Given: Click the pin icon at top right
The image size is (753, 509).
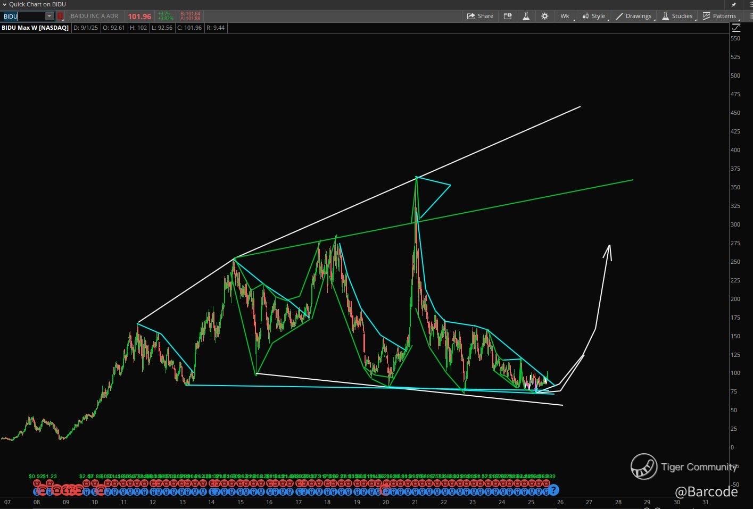Looking at the screenshot, I should (x=734, y=5).
